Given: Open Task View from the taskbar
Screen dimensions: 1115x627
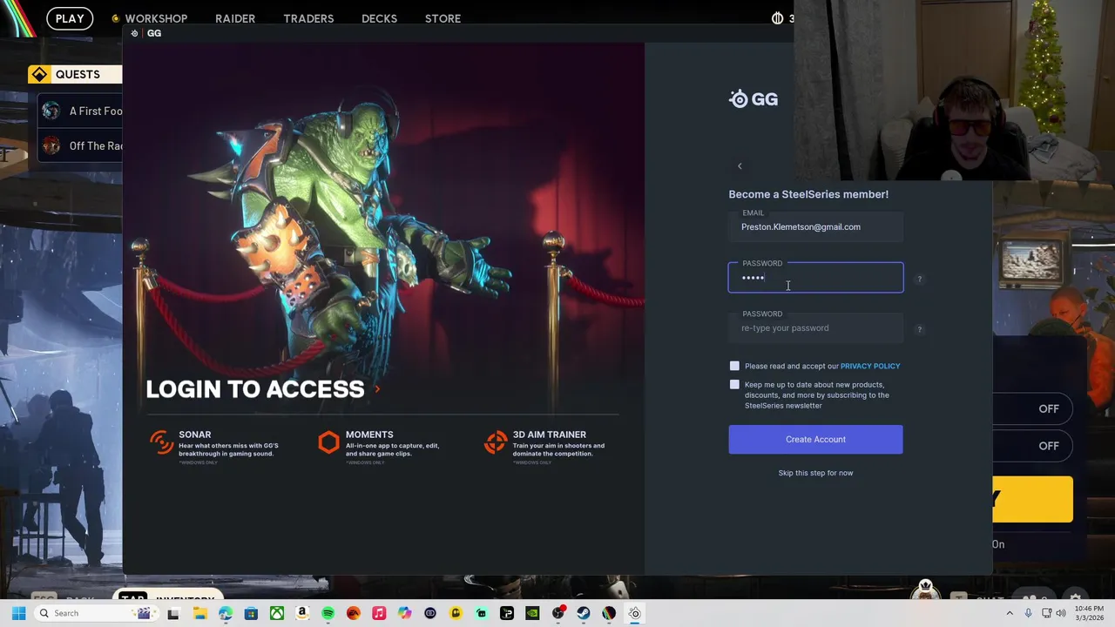Looking at the screenshot, I should tap(173, 613).
